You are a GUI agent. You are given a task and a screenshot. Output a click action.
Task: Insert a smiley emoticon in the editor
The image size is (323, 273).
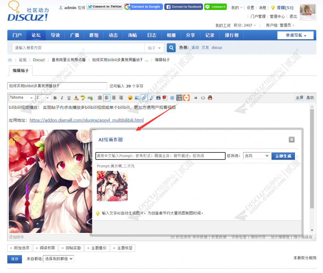click(130, 97)
